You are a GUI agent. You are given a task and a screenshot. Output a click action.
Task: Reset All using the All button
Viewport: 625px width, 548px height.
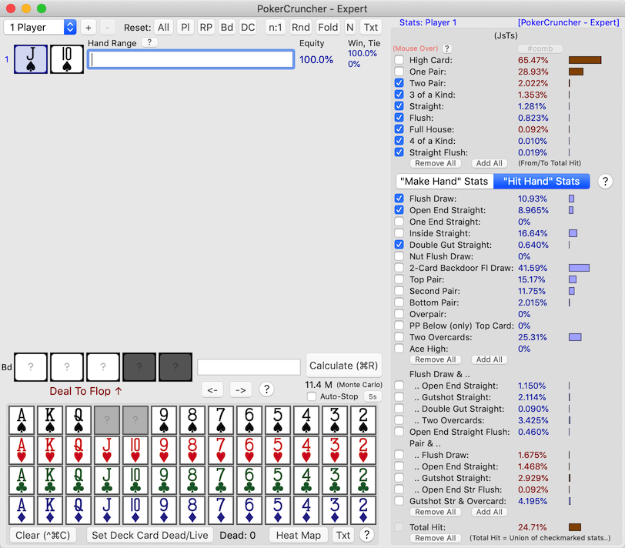(x=163, y=27)
